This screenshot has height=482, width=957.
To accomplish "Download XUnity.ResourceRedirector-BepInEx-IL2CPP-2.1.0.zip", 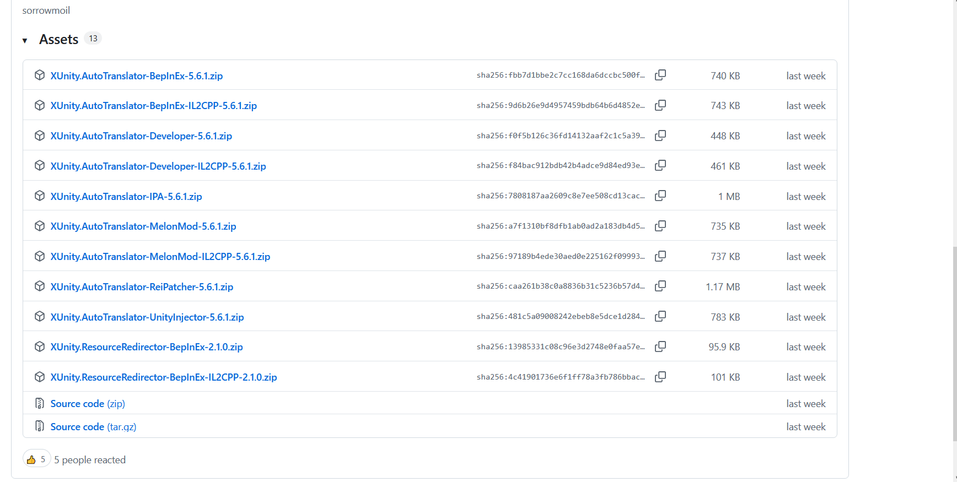I will (x=164, y=377).
